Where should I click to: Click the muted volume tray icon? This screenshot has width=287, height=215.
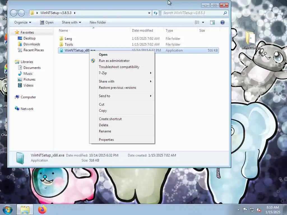click(x=259, y=210)
